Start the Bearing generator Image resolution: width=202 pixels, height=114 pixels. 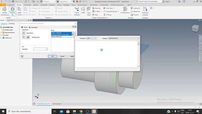(x=96, y=8)
